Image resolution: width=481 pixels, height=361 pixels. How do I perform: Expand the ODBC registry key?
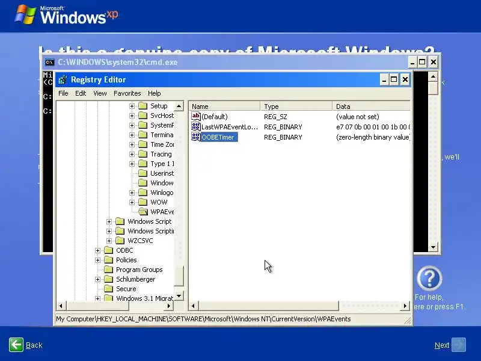[x=97, y=250]
